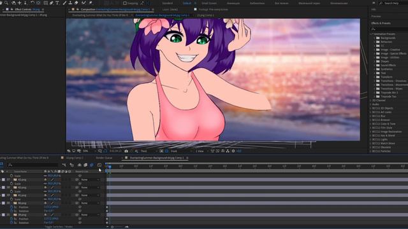Toggle Frame Blending switch in timeline

coord(85,165)
